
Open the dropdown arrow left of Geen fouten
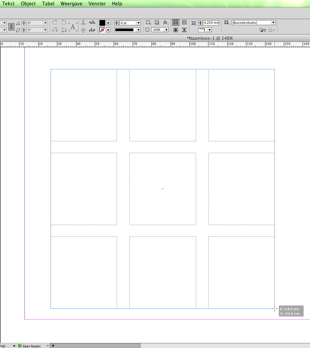point(14,346)
